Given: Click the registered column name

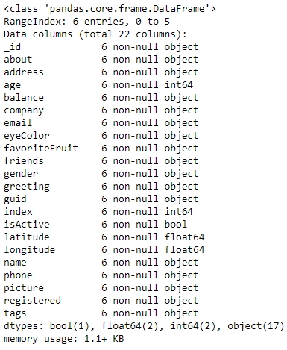Looking at the screenshot, I should tap(32, 301).
